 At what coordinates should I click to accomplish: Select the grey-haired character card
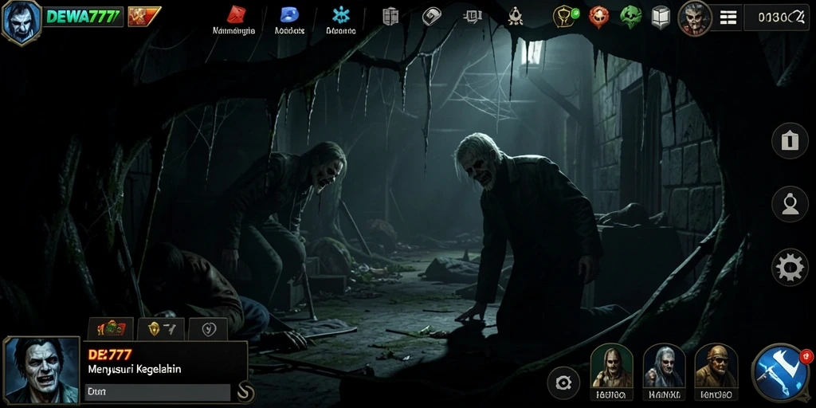664,371
